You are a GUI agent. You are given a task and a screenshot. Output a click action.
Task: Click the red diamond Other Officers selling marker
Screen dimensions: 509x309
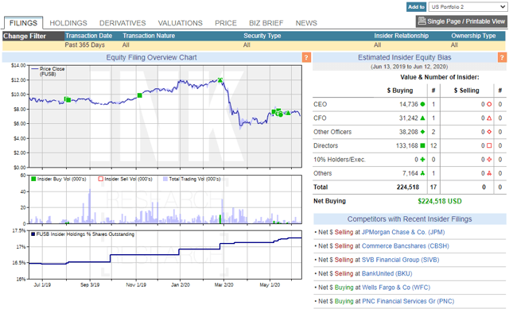489,132
